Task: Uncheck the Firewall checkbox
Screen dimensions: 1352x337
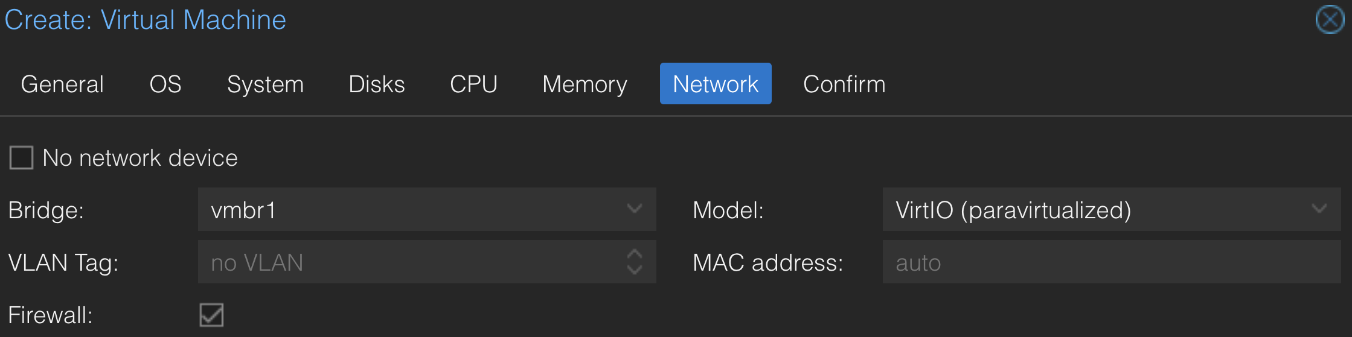Action: coord(211,315)
